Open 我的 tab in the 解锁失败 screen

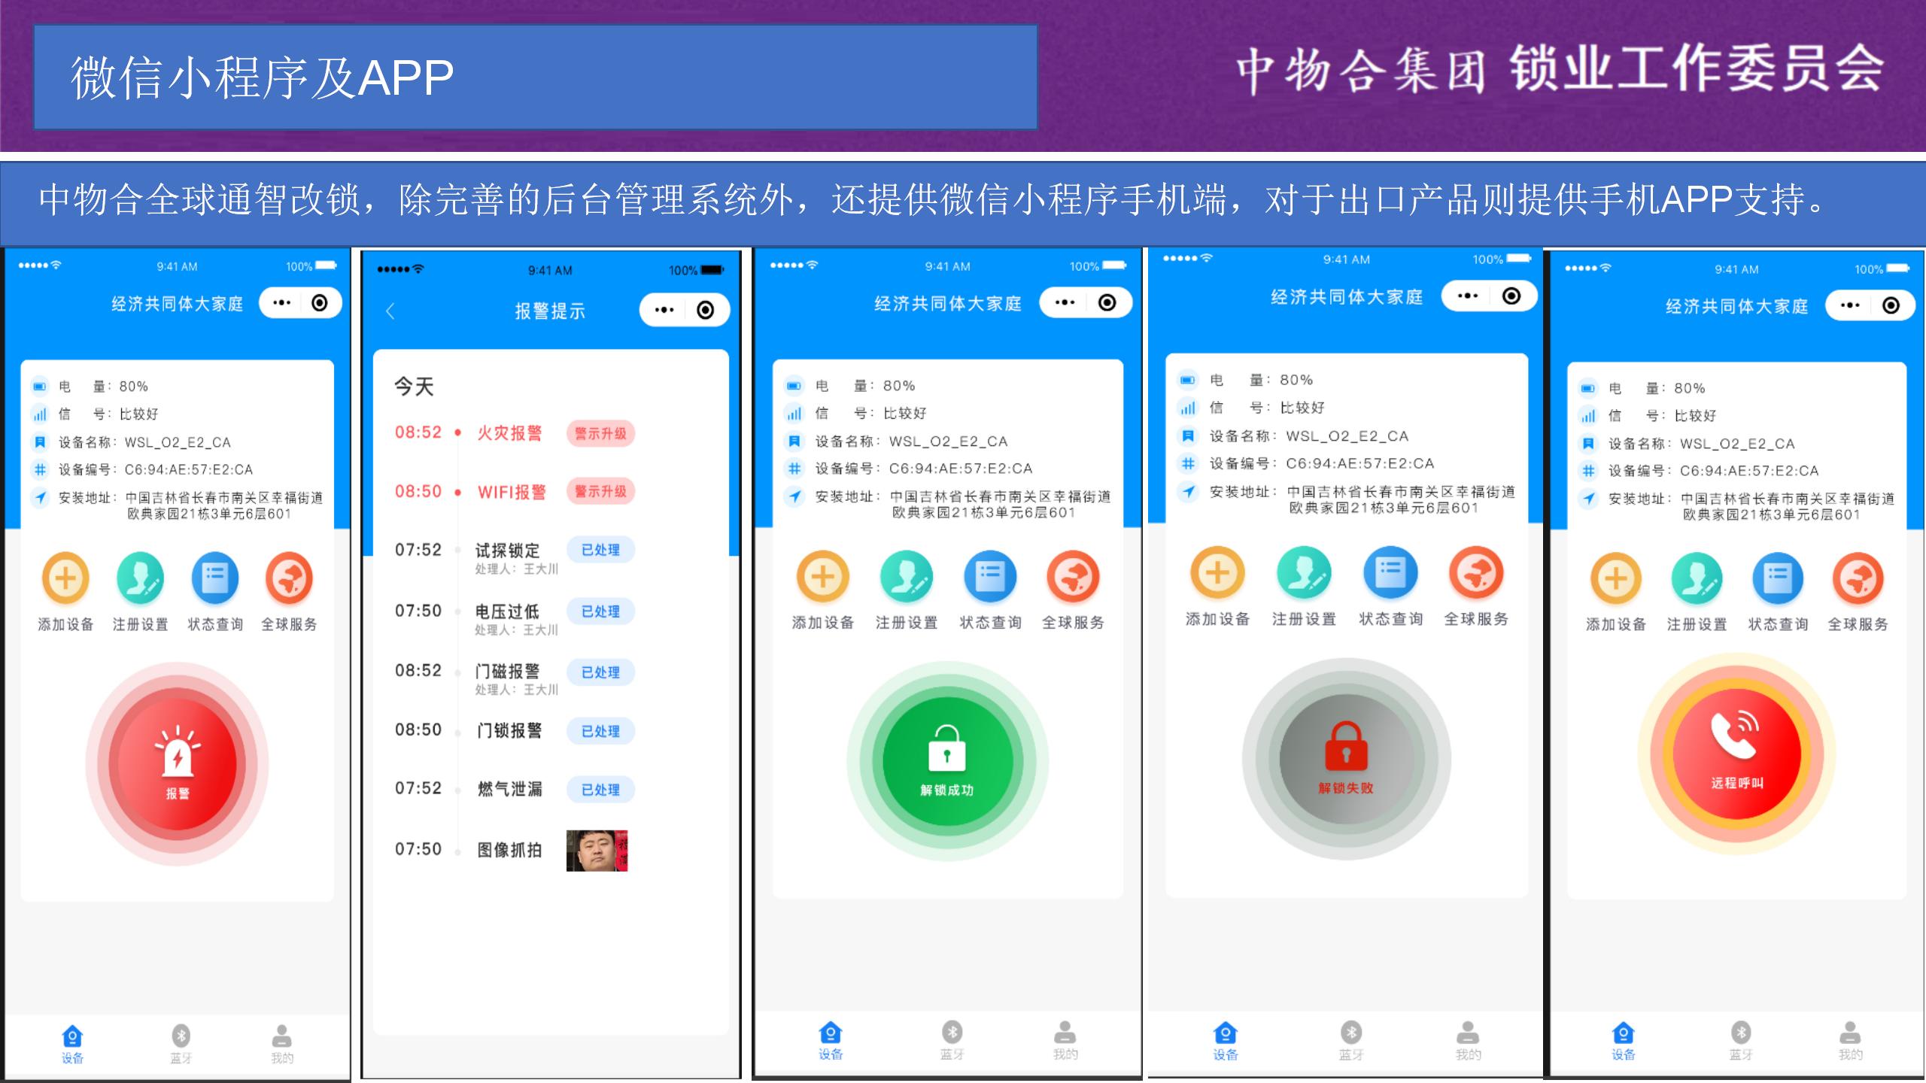pyautogui.click(x=1468, y=1041)
